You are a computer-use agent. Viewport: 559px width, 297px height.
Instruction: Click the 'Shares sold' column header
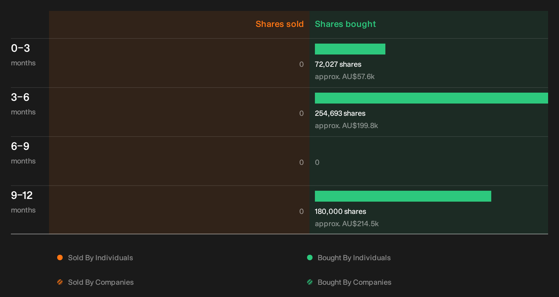279,24
